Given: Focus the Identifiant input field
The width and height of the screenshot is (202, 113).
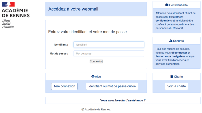Looking at the screenshot, I should pos(109,45).
